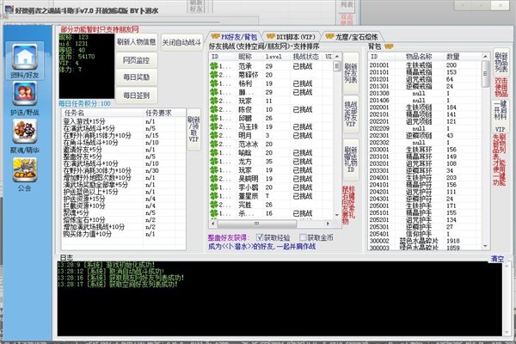Click down arrow of backpack list scrollbar
The image size is (516, 344).
point(485,246)
